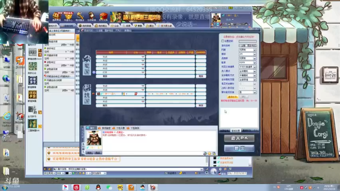Image resolution: width=340 pixels, height=191 pixels.
Task: Open the red gift box points exchange icon
Action: click(103, 16)
